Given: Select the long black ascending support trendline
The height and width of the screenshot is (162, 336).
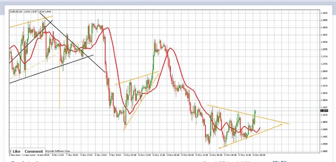Looking at the screenshot, I should click(52, 68).
